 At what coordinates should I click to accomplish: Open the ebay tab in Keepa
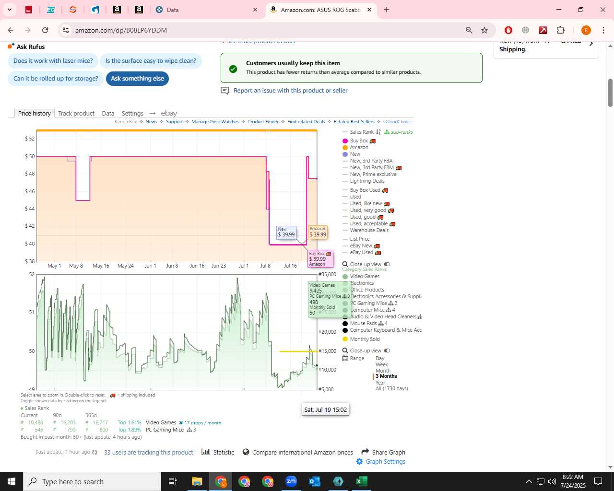point(169,113)
